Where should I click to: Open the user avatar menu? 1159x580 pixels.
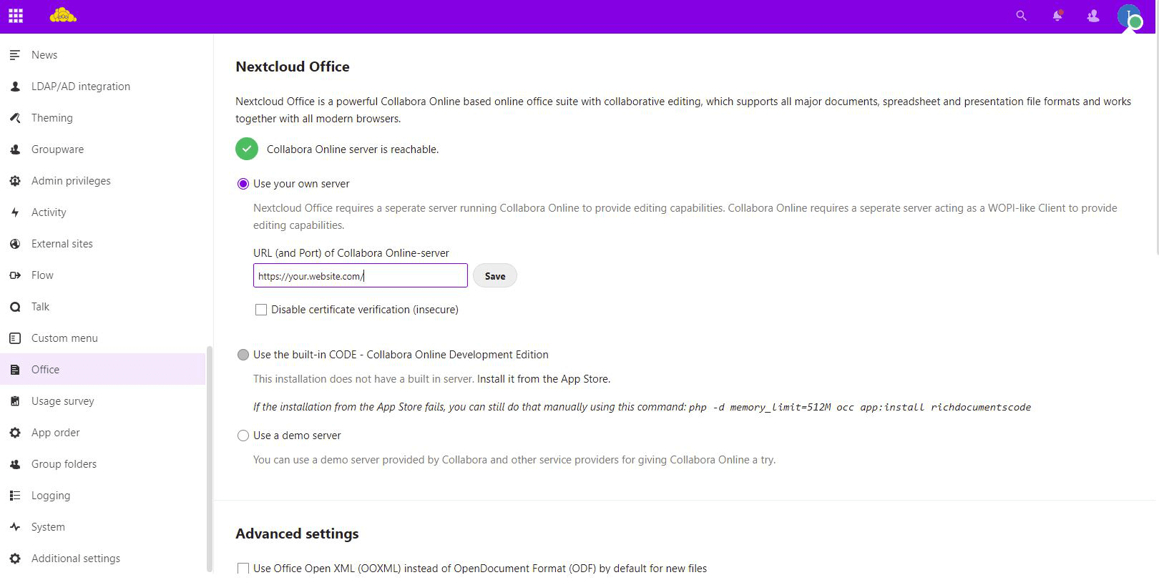pos(1129,16)
